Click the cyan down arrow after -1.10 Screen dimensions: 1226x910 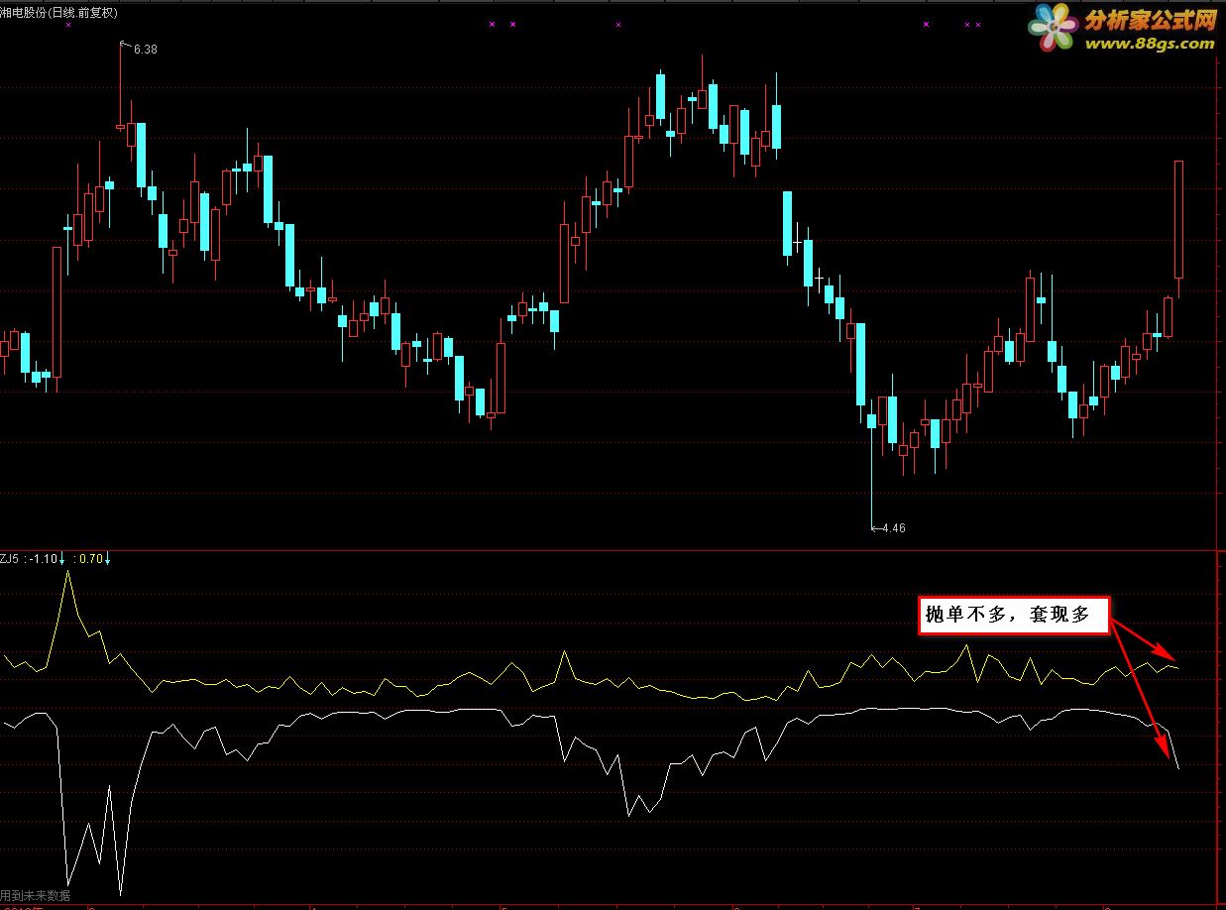(x=61, y=559)
